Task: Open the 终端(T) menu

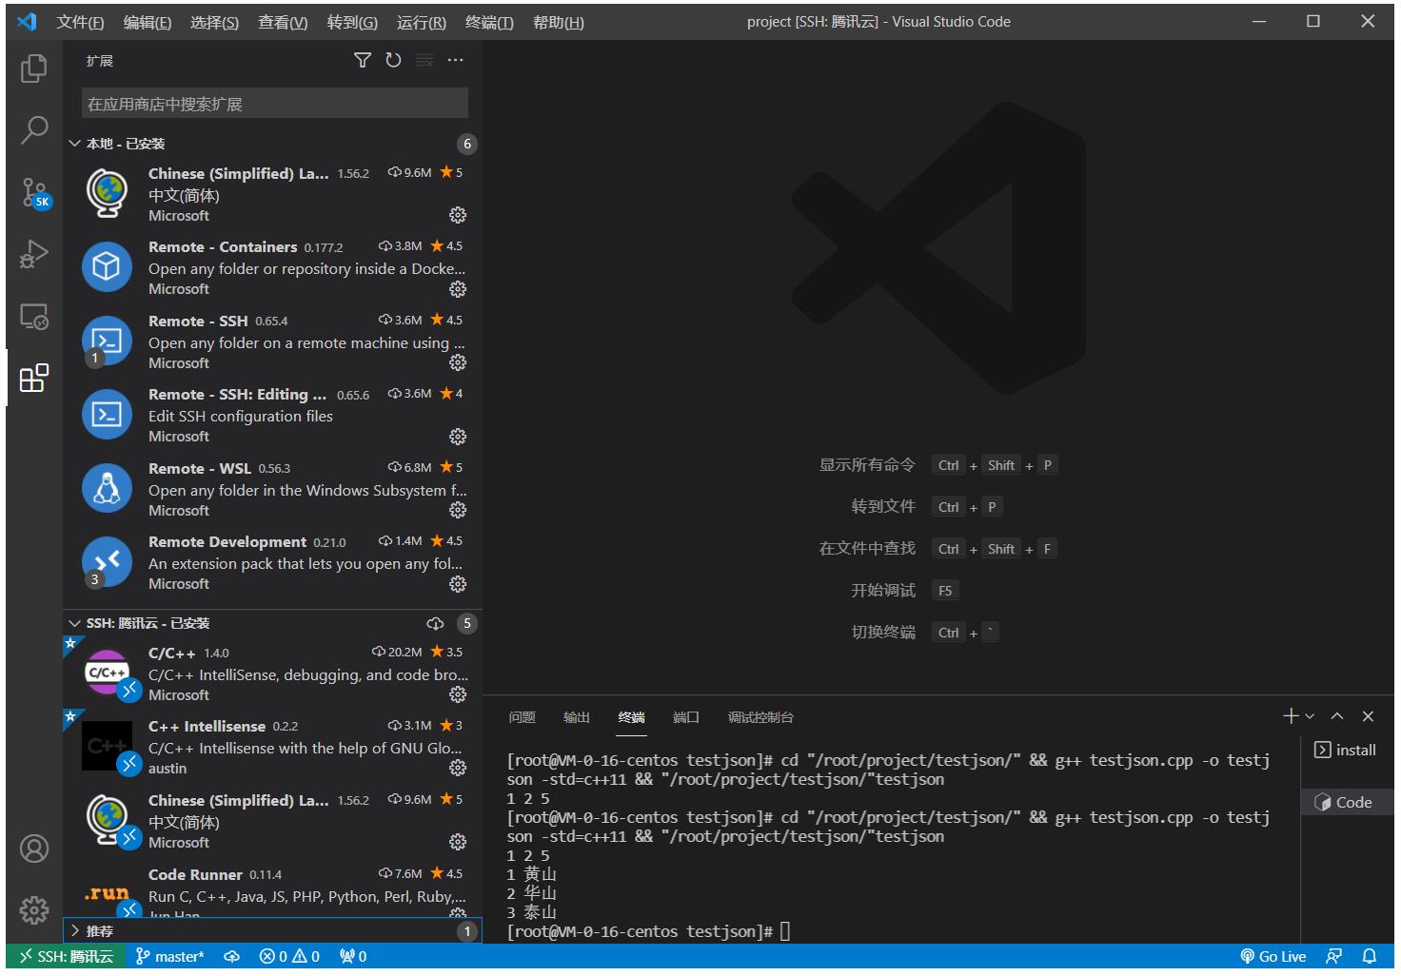Action: pos(489,22)
